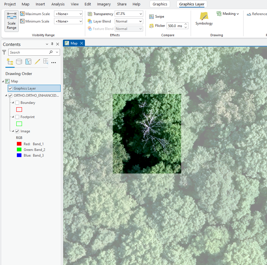The height and width of the screenshot is (265, 267).
Task: Click the Green Band_2 color swatch
Action: point(19,149)
